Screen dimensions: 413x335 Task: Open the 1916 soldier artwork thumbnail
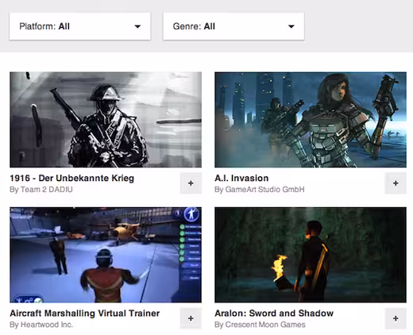coord(106,120)
